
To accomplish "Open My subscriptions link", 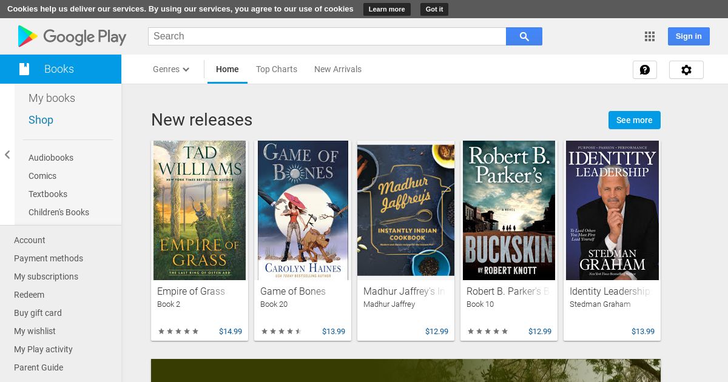I will tap(46, 276).
